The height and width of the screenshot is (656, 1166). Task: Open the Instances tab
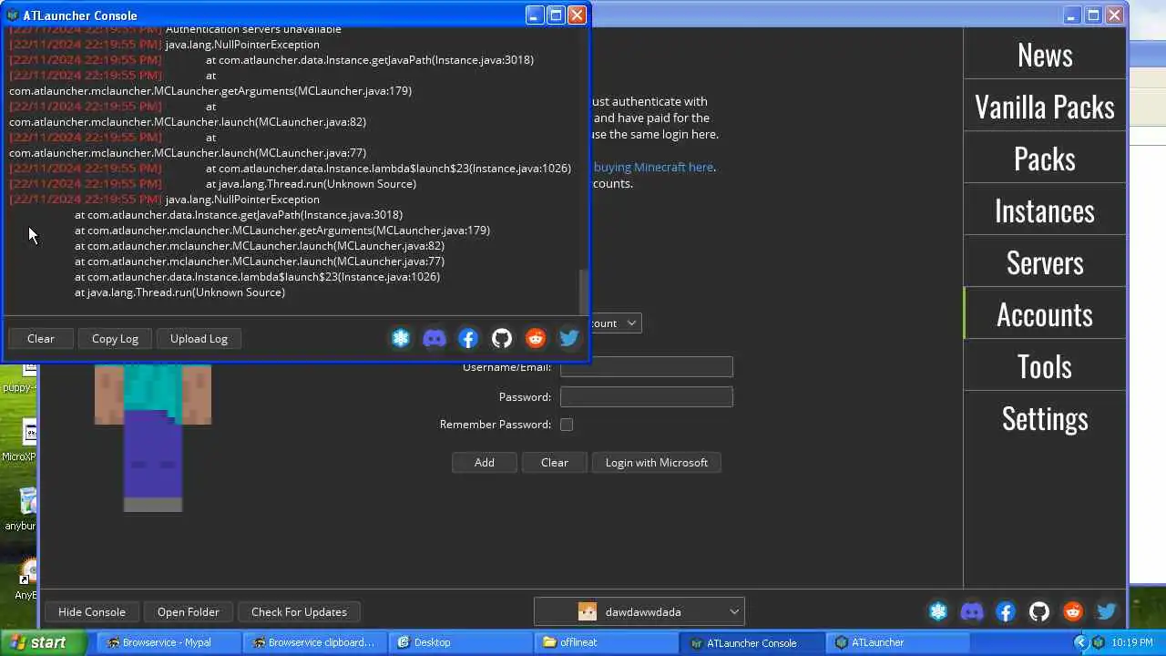[1045, 210]
